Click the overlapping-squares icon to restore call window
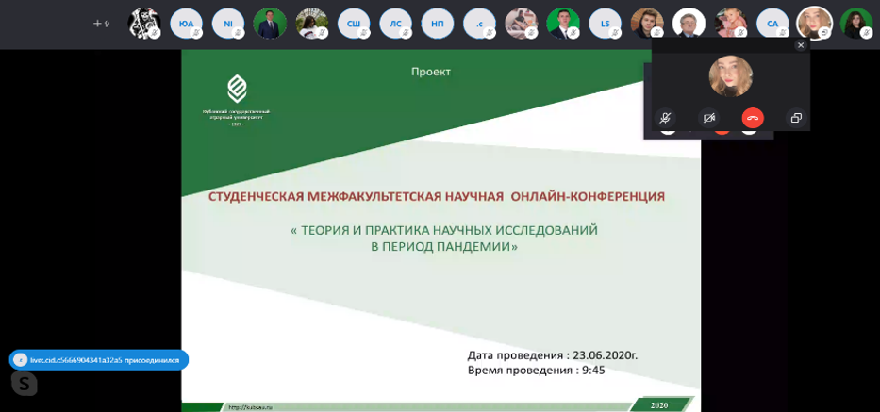The image size is (880, 412). click(796, 118)
